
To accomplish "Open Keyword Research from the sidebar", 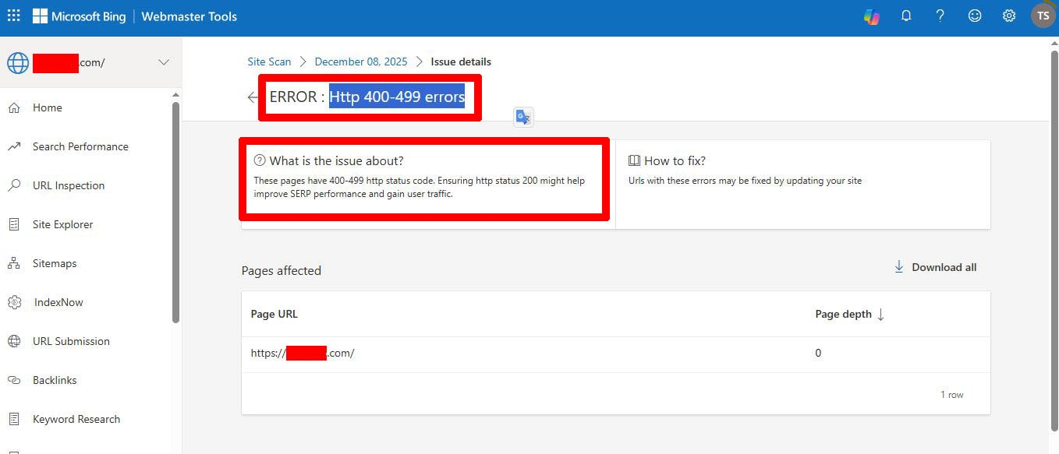I will pyautogui.click(x=76, y=419).
